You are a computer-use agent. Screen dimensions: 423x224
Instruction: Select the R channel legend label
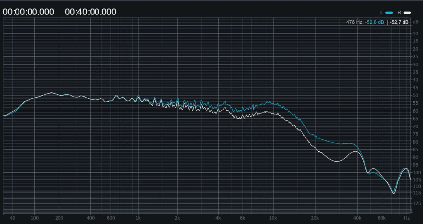(x=399, y=13)
